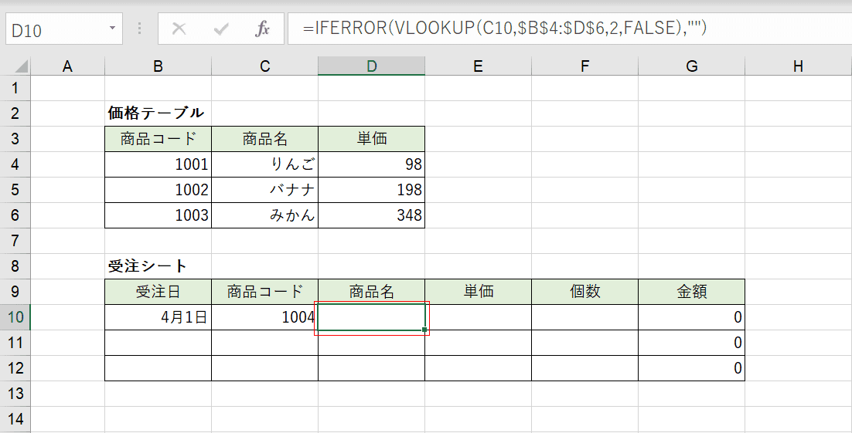852x433 pixels.
Task: Select the cell containing 1002
Action: pyautogui.click(x=158, y=189)
